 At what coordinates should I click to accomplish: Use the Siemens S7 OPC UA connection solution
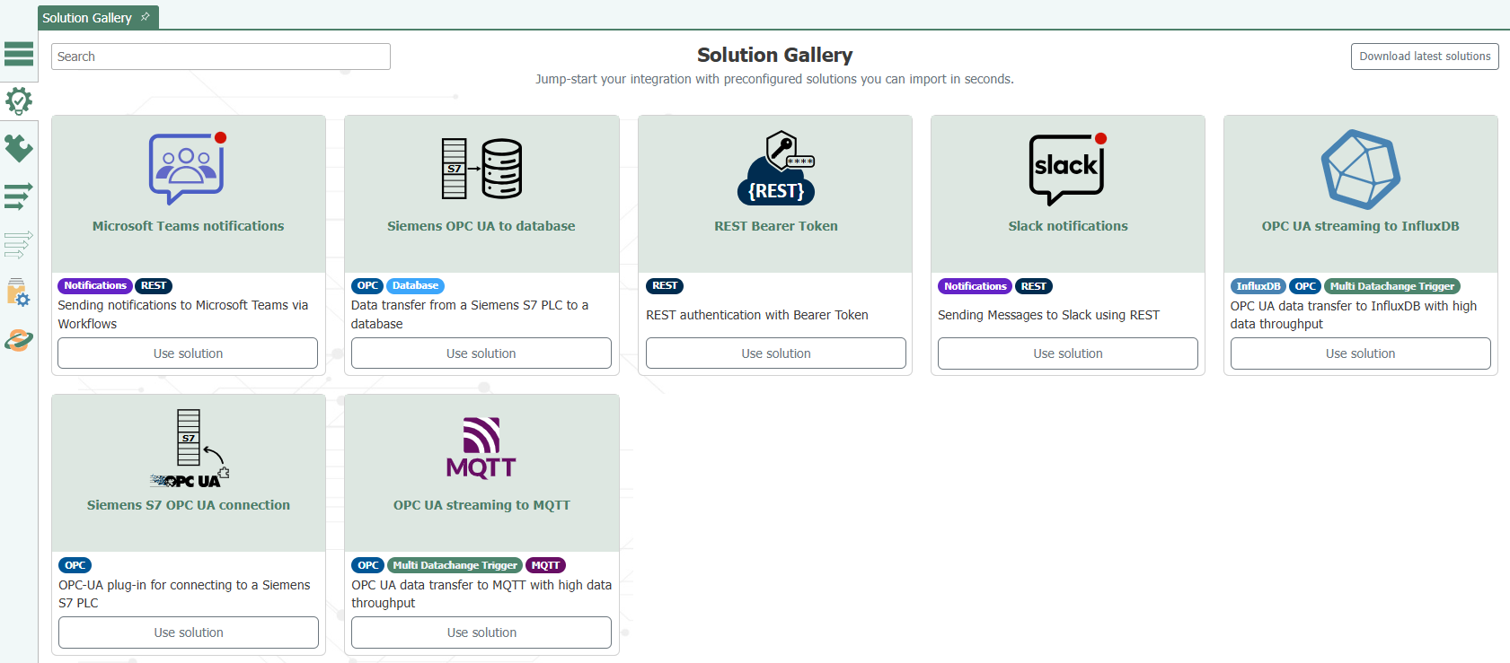(188, 632)
